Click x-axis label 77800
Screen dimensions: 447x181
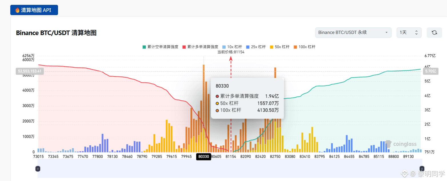point(98,156)
